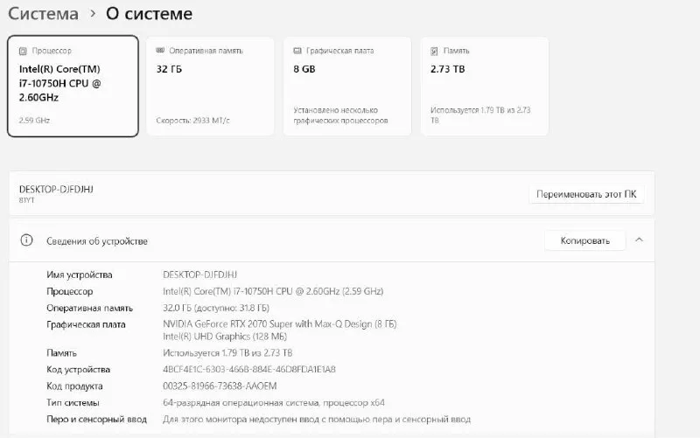Image resolution: width=700 pixels, height=438 pixels.
Task: Open the Память storage card
Action: [x=484, y=86]
